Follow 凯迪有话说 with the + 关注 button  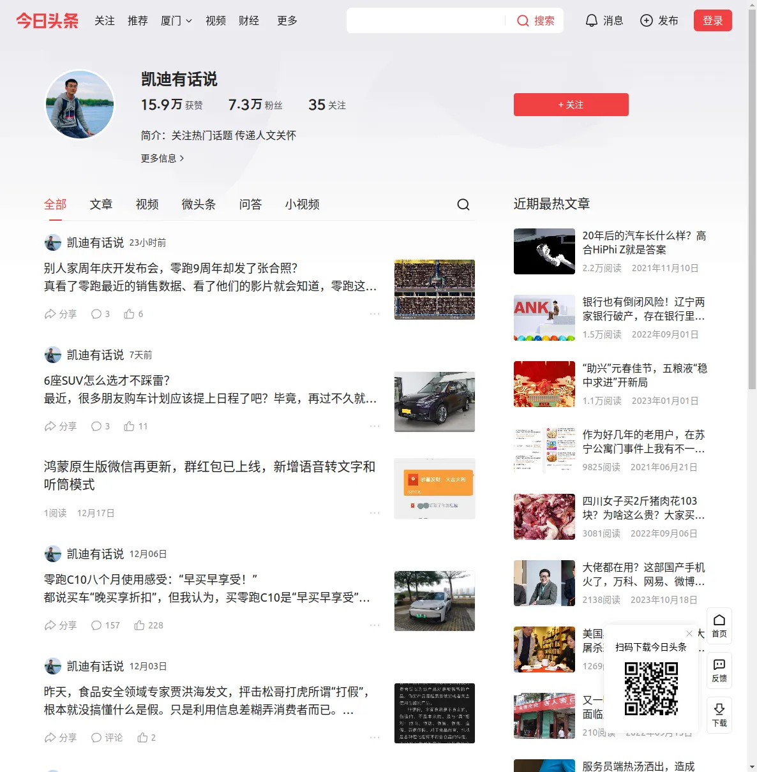(571, 105)
